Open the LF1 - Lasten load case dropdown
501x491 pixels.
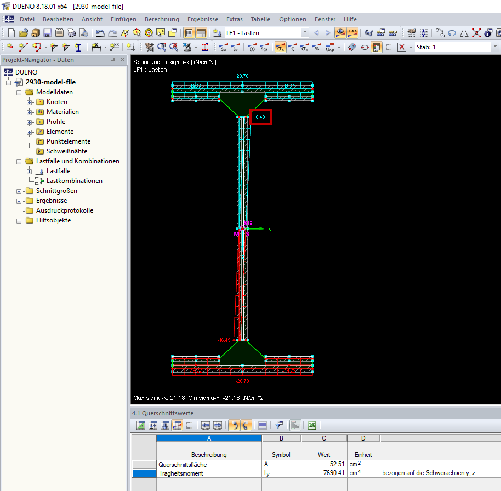point(304,33)
